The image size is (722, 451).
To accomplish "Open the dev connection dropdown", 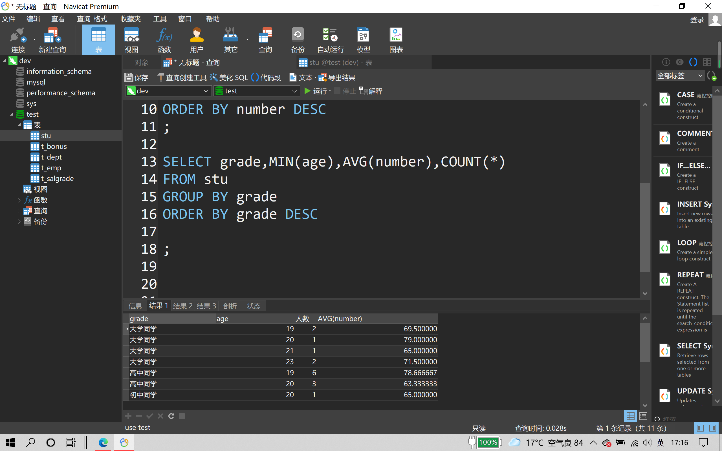I will [168, 91].
